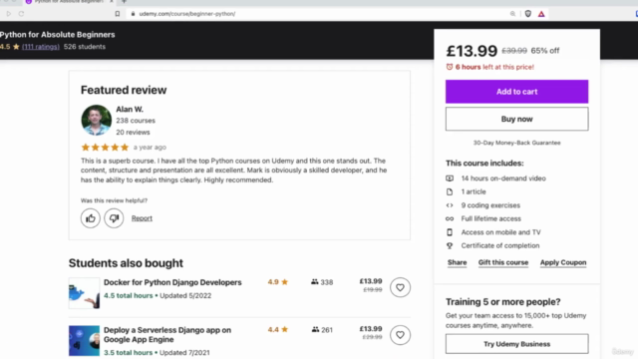Click the students icon next to 338
This screenshot has height=359, width=638.
click(315, 281)
